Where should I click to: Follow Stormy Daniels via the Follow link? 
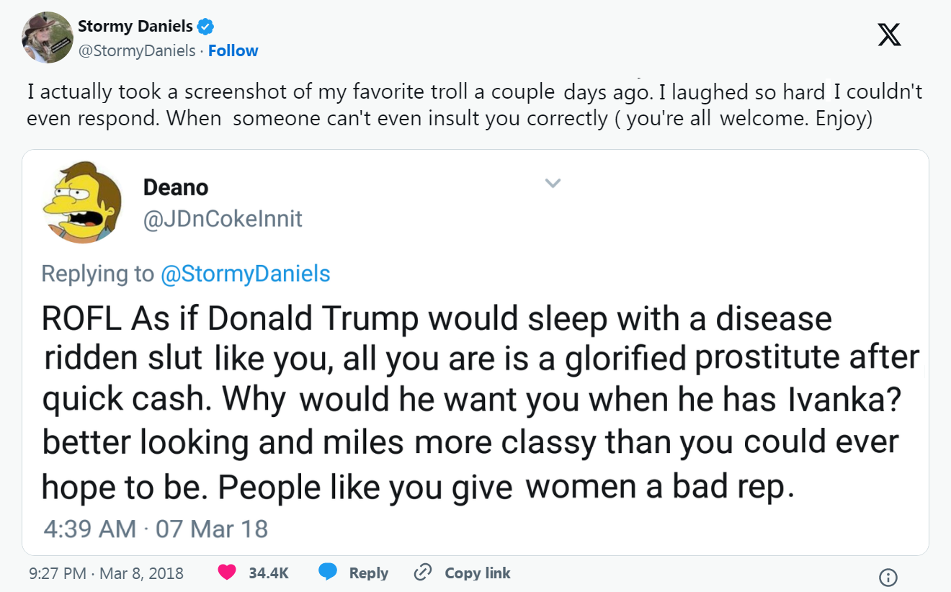point(233,50)
